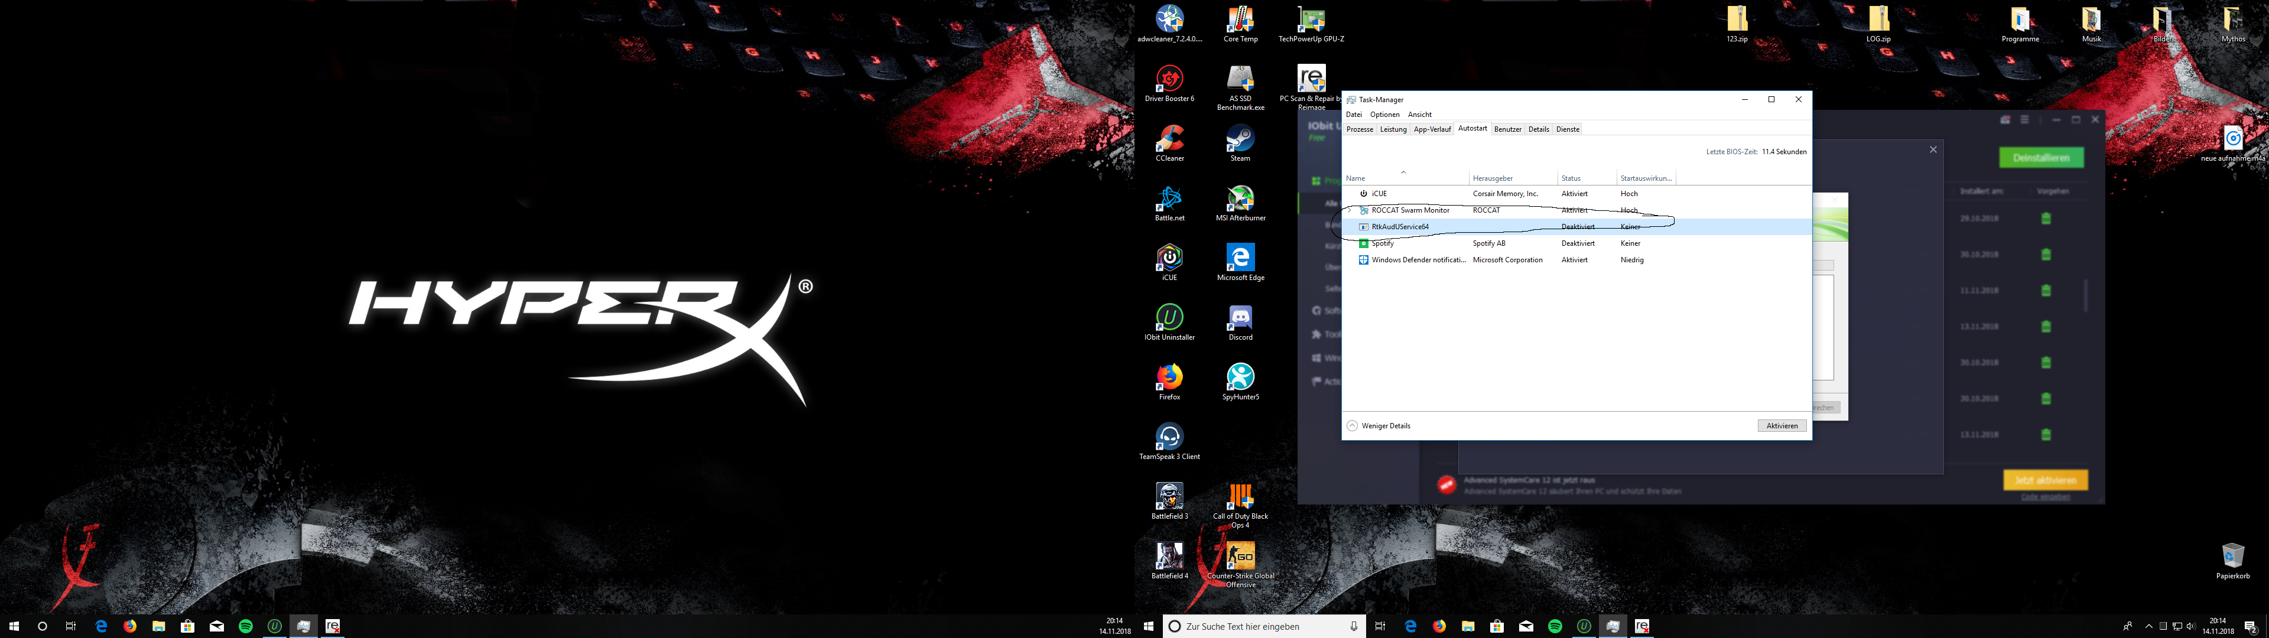Select RtkAudUService64 autostart entry
This screenshot has width=2269, height=638.
pos(1400,227)
